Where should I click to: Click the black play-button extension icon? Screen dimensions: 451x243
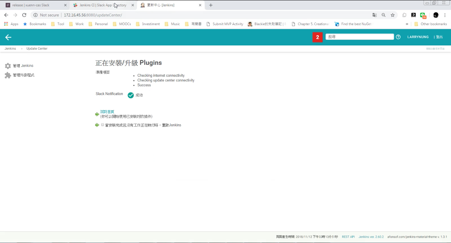pyautogui.click(x=414, y=15)
